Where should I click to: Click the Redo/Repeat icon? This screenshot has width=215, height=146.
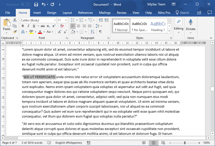point(52,5)
